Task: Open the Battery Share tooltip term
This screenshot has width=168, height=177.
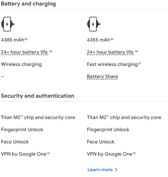Action: 102,77
